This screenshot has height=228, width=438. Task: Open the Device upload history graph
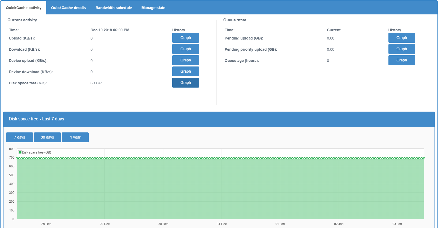185,60
